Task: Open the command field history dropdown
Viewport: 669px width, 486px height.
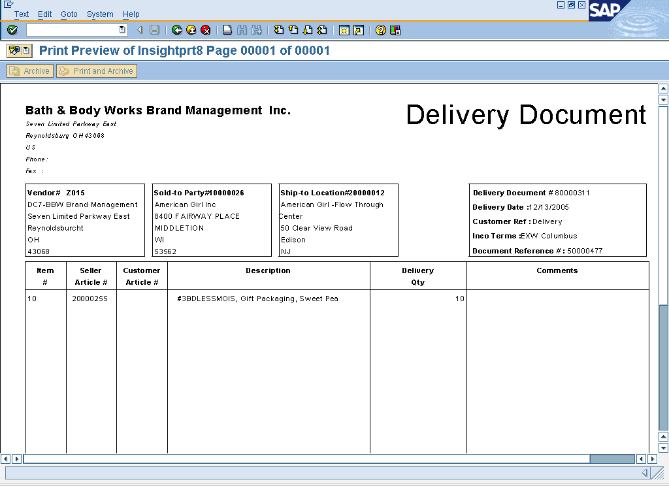Action: (x=122, y=30)
